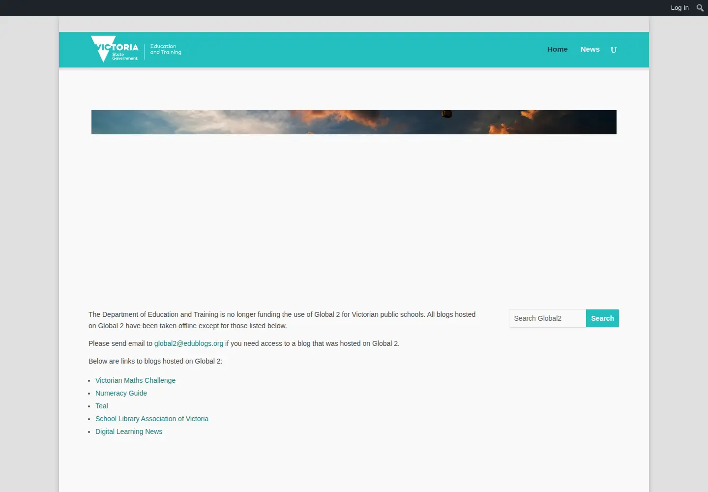Open the Log In link
The image size is (708, 492).
[679, 8]
